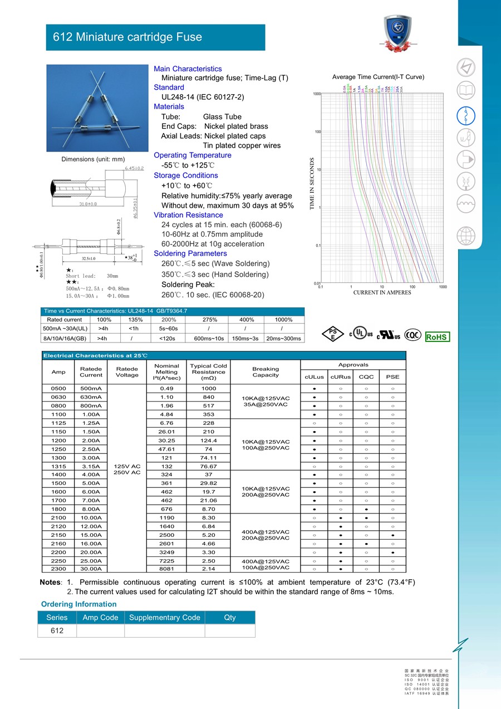The width and height of the screenshot is (501, 709).
Task: Click the green RoHS compliance badge
Action: point(437,337)
